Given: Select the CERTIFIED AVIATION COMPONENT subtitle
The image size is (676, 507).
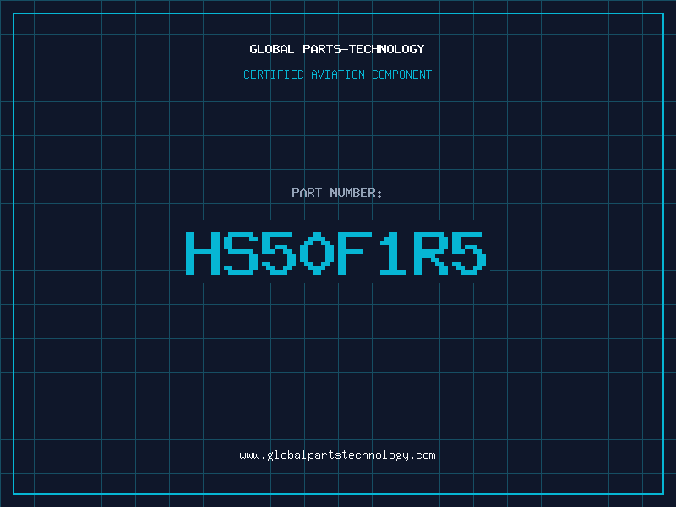Looking at the screenshot, I should [337, 74].
